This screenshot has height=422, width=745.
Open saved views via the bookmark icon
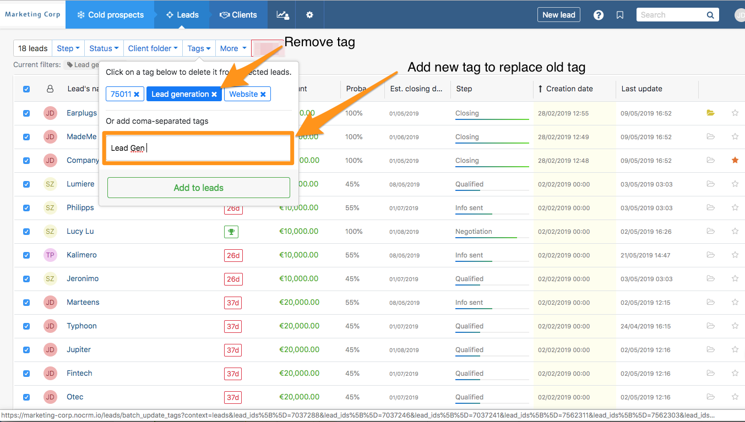620,15
